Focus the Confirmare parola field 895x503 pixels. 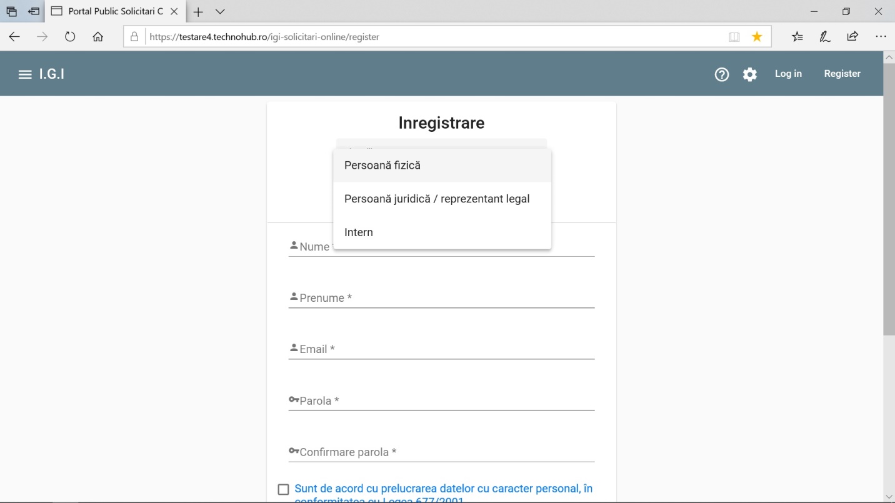click(441, 451)
